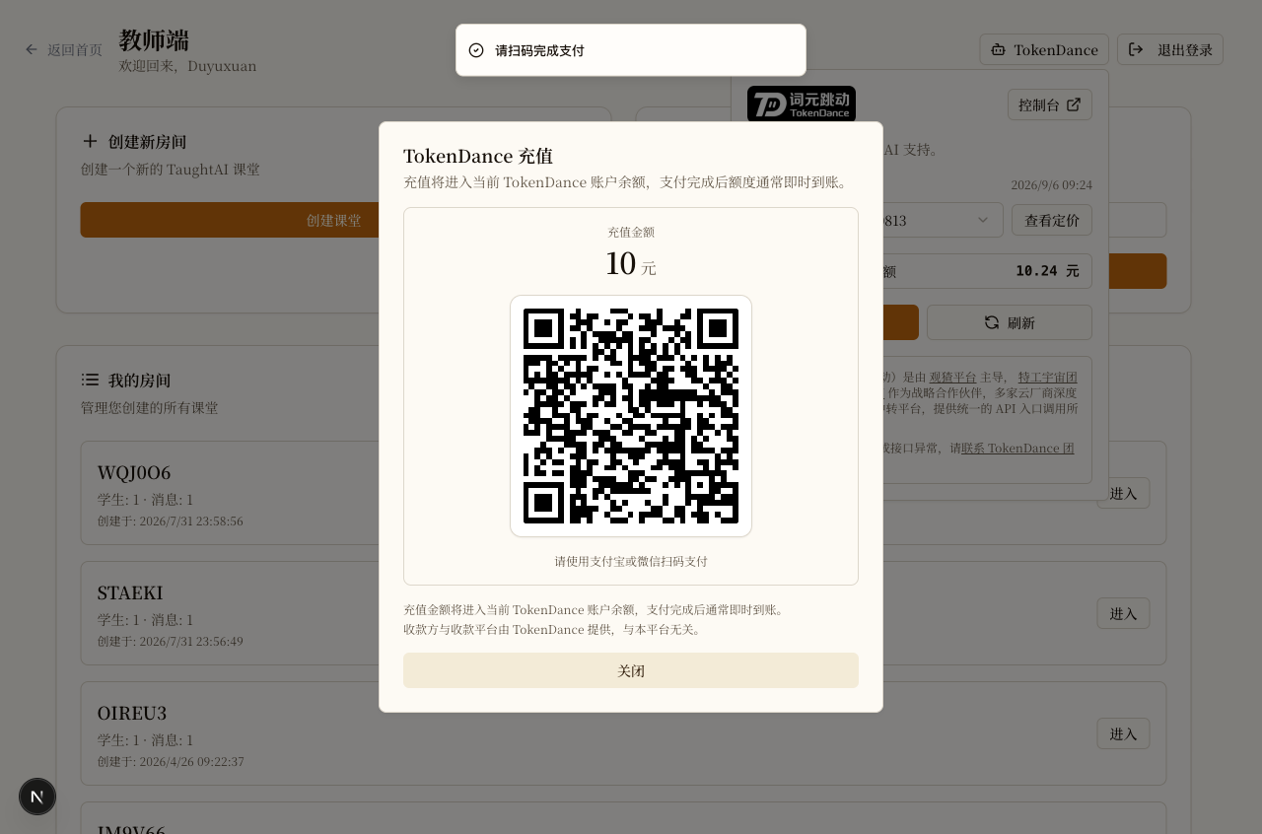Click the payment QR code image

(x=631, y=416)
